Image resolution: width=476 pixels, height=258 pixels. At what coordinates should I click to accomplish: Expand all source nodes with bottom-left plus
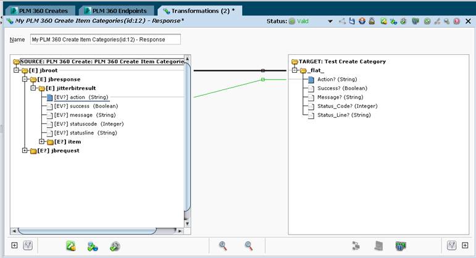14,245
